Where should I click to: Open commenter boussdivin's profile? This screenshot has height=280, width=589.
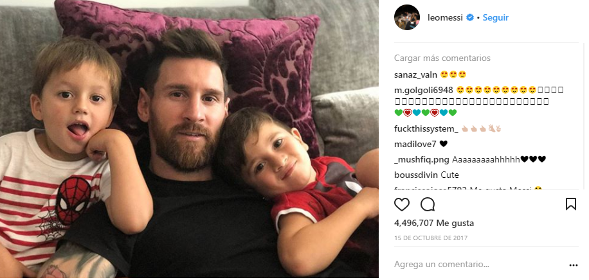[x=416, y=175]
